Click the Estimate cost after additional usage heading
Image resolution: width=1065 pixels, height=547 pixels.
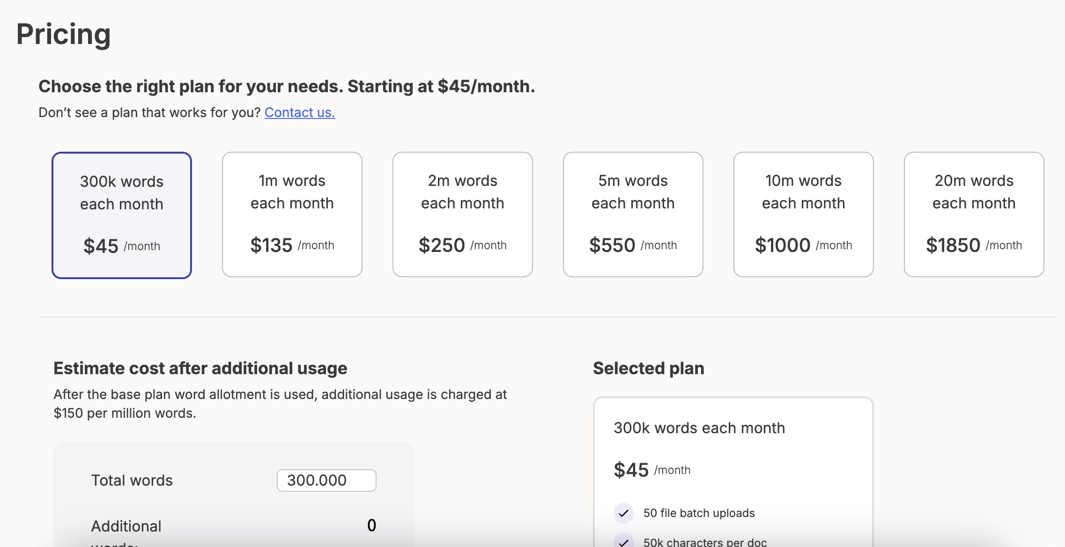(200, 369)
